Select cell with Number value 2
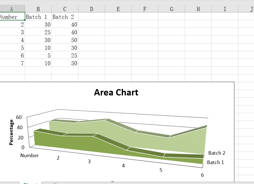This screenshot has width=254, height=184. (x=12, y=24)
